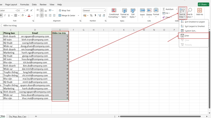Apply fill color using the paint bucket
The image size is (211, 118).
(x=23, y=15)
